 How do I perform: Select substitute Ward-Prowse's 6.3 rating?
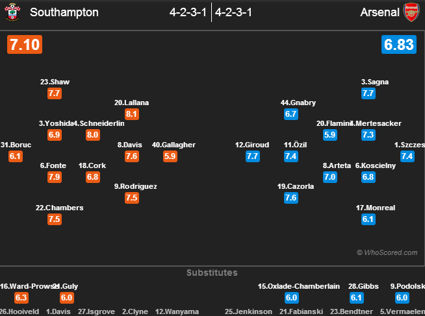pos(21,298)
